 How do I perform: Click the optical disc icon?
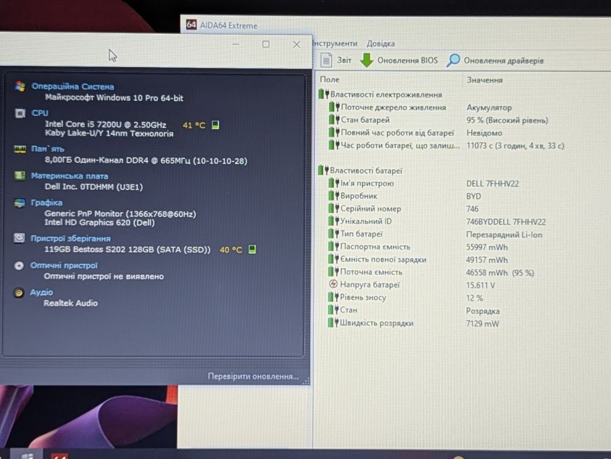(19, 266)
